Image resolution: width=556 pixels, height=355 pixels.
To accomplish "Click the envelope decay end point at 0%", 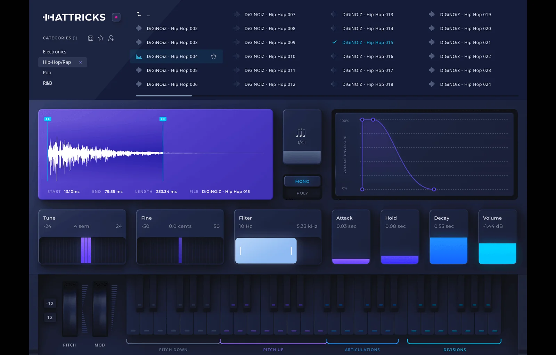I will [x=434, y=189].
